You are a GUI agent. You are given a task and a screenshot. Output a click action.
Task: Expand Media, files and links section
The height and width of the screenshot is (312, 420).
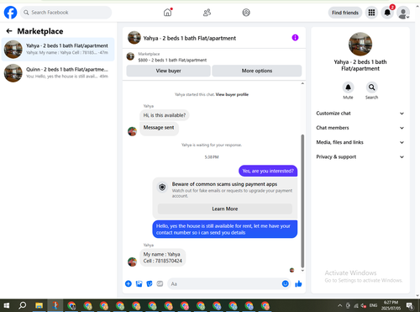click(360, 142)
